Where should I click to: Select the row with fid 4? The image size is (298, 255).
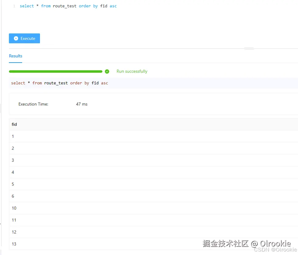click(13, 172)
